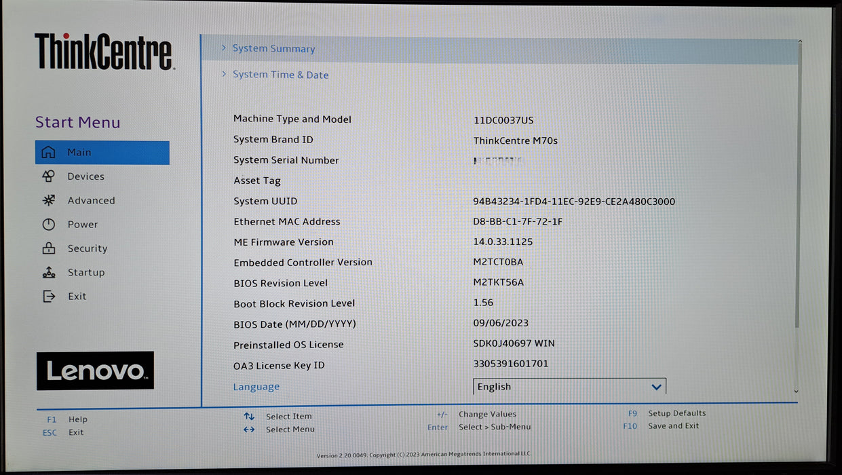Click BIOS Revision Level M2TKT56A

499,282
